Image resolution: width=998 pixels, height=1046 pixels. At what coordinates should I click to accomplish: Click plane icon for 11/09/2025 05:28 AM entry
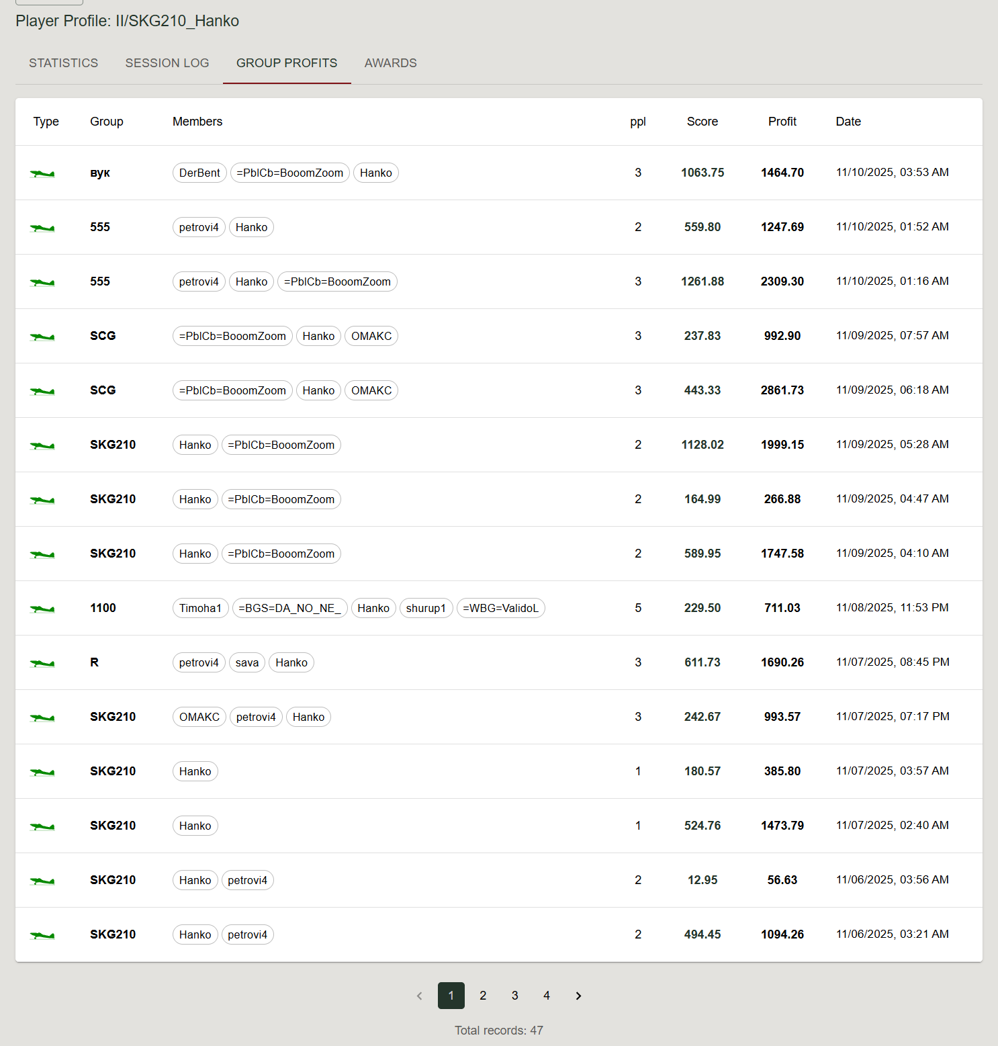tap(42, 446)
